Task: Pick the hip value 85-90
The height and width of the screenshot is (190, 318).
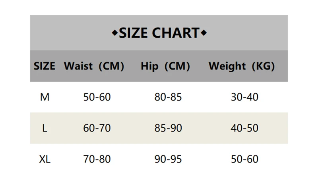Action: pyautogui.click(x=168, y=128)
